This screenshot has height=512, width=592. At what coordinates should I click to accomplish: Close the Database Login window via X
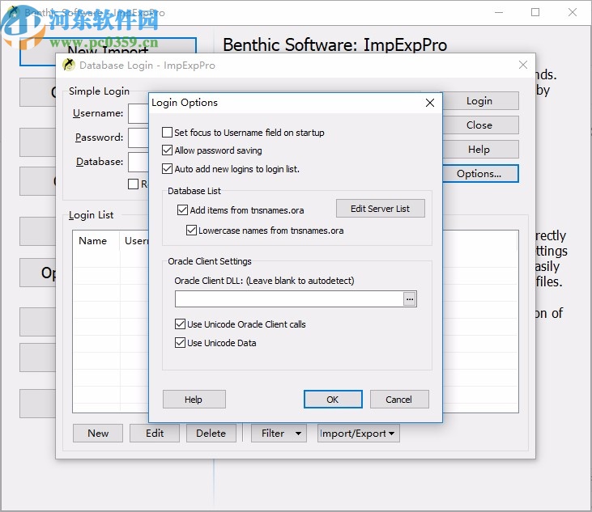click(523, 65)
